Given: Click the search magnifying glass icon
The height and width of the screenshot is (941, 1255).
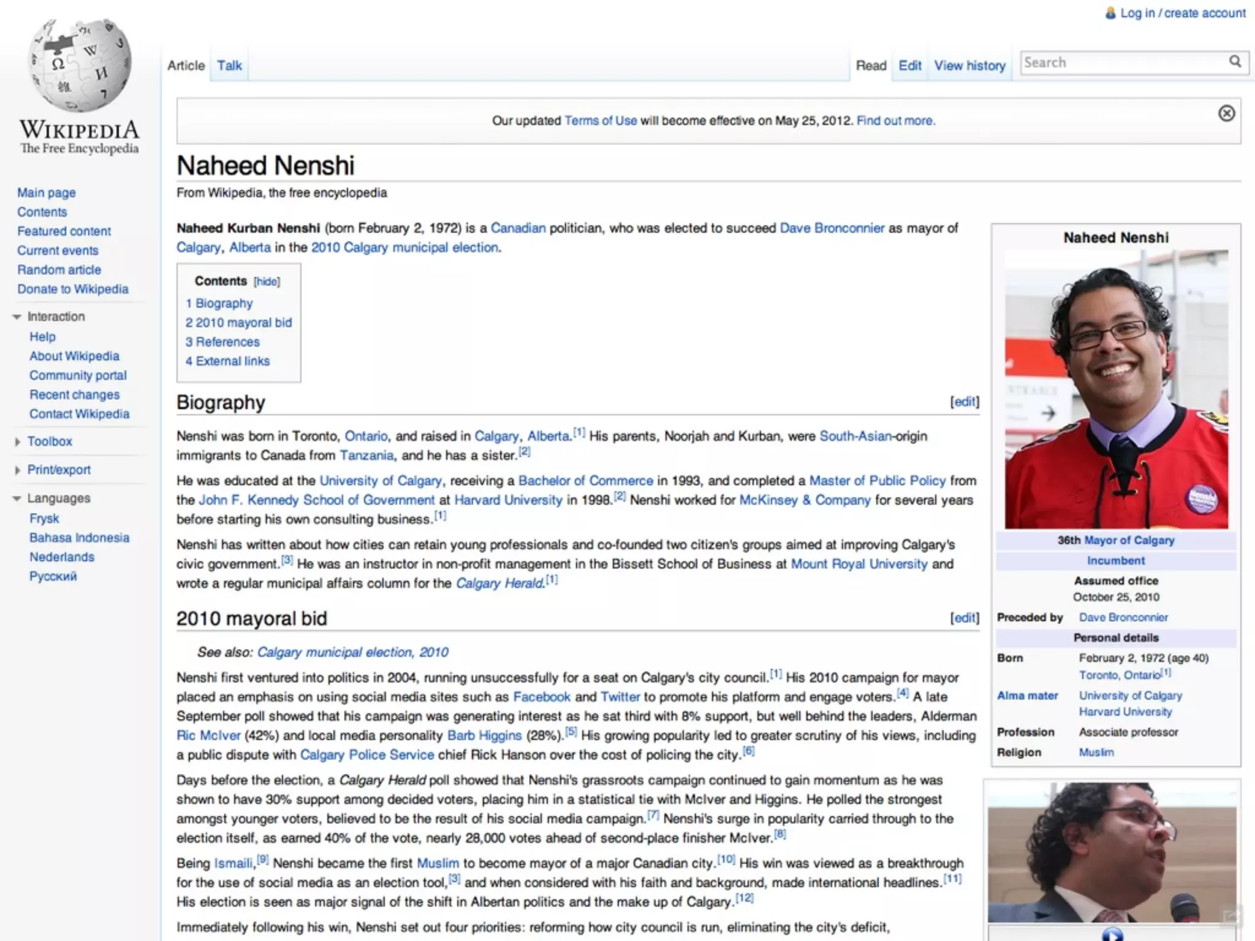Looking at the screenshot, I should click(1235, 62).
